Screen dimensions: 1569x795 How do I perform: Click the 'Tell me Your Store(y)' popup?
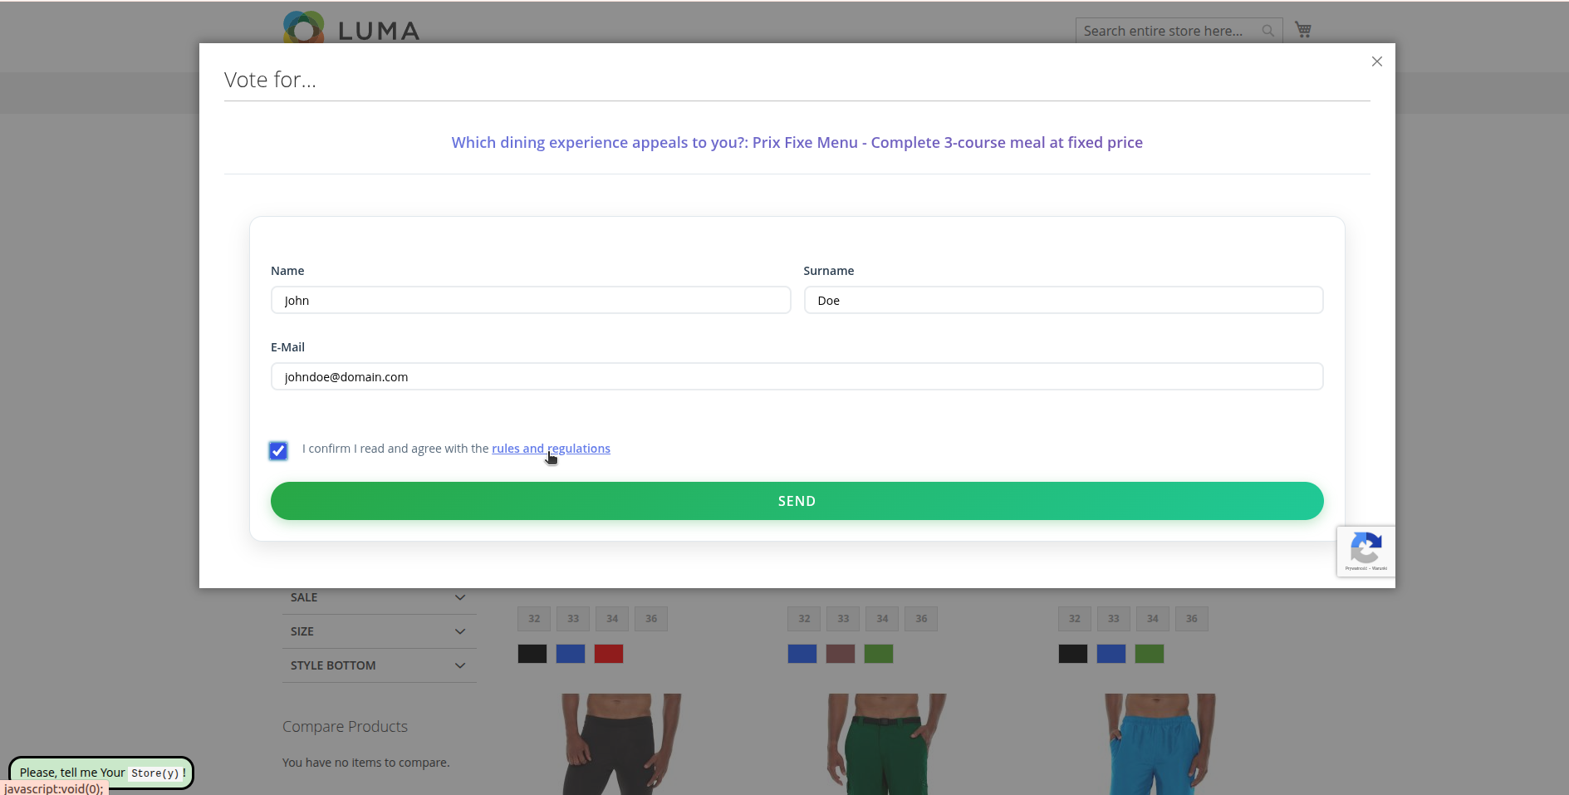tap(101, 773)
